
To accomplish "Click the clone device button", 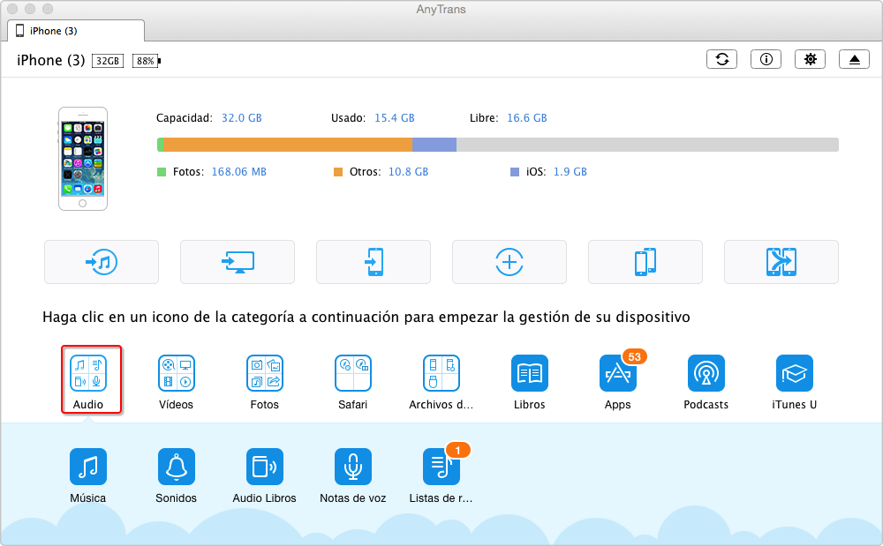I will coord(645,262).
